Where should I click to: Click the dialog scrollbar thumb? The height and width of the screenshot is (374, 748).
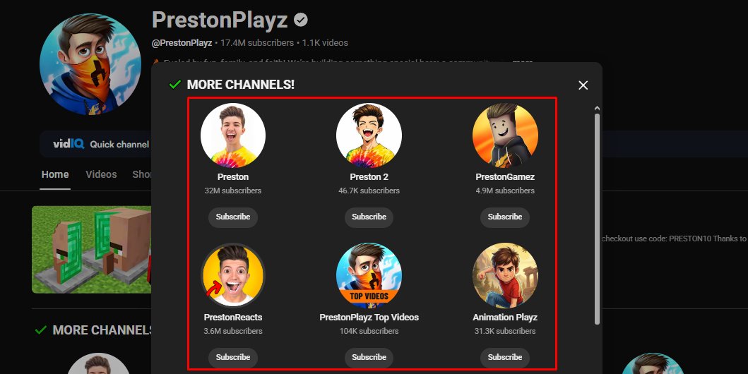coord(597,219)
